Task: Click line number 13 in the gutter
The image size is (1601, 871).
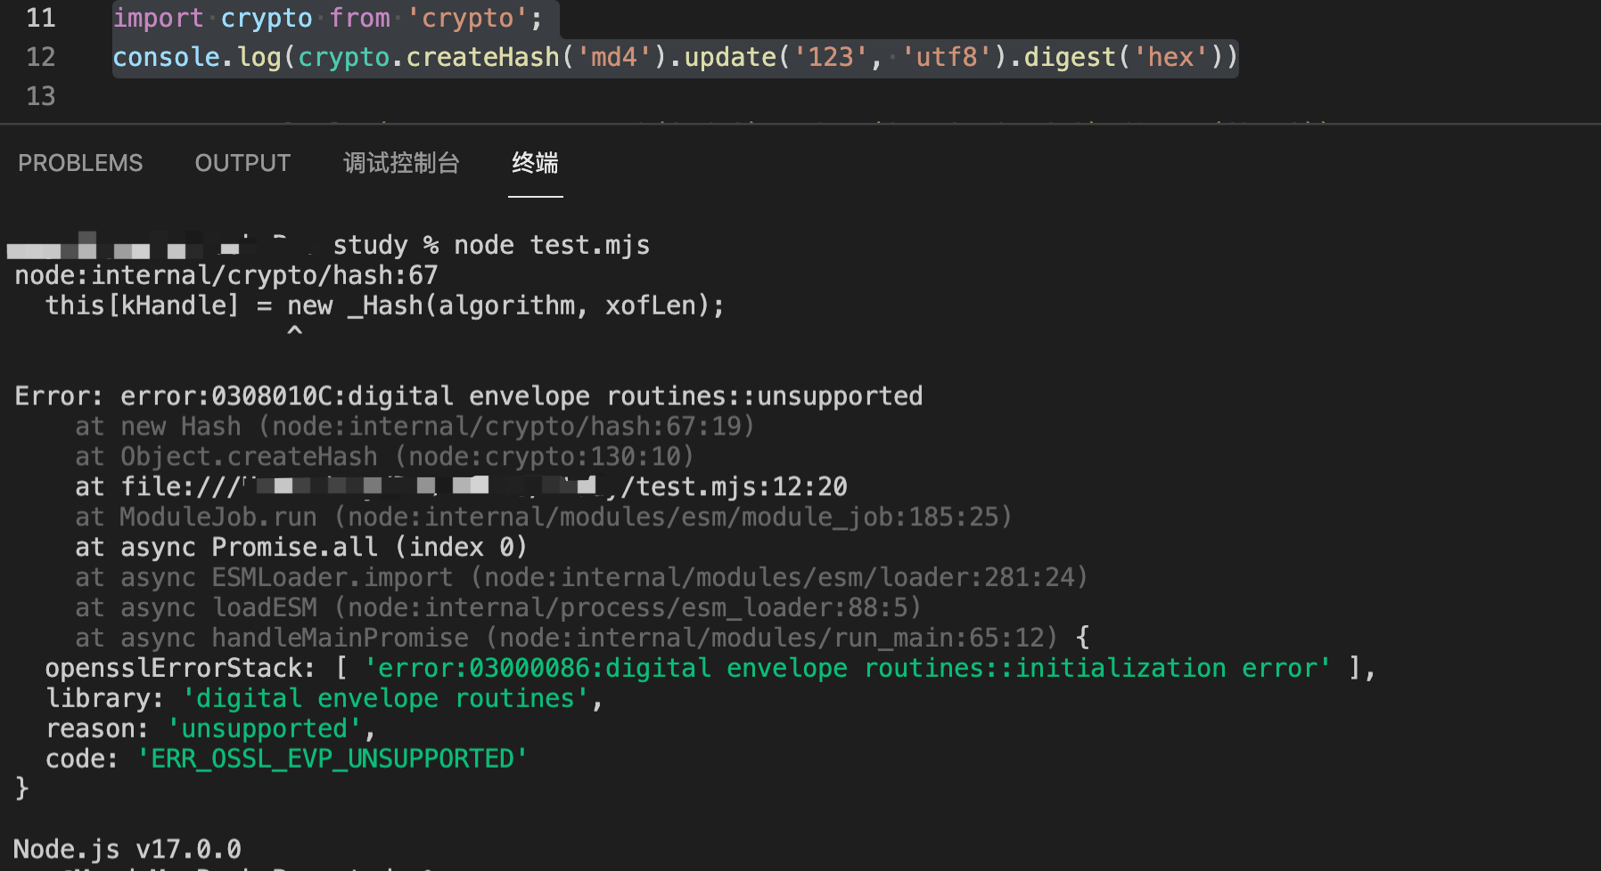Action: point(41,96)
